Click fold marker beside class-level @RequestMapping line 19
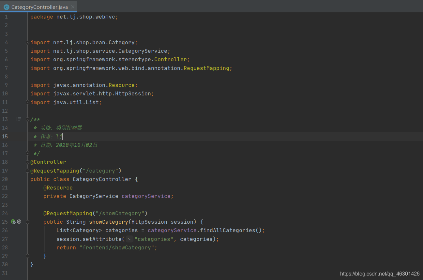The width and height of the screenshot is (423, 280). [x=27, y=170]
